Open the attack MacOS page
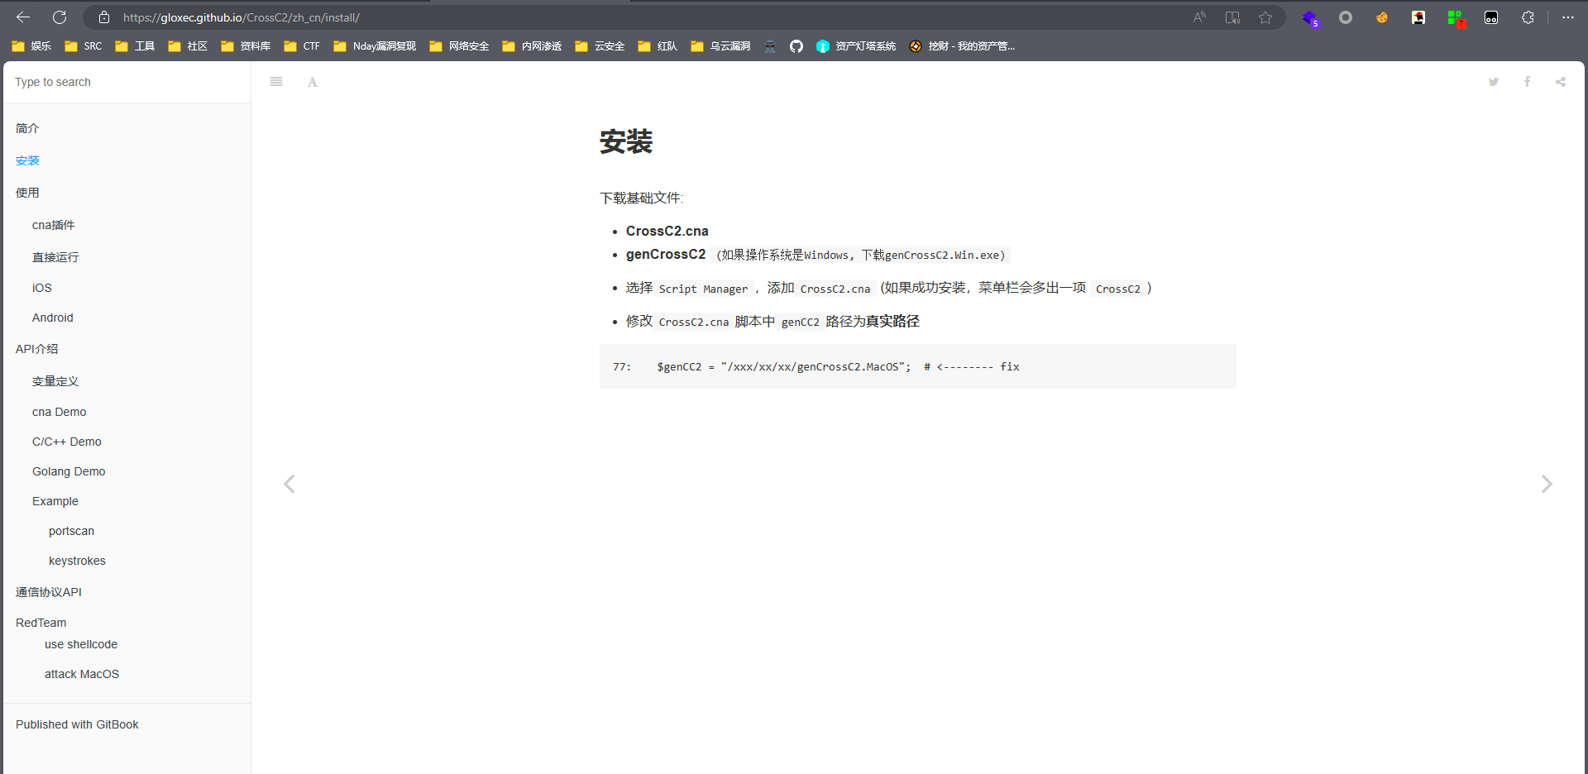This screenshot has height=774, width=1588. pyautogui.click(x=82, y=674)
